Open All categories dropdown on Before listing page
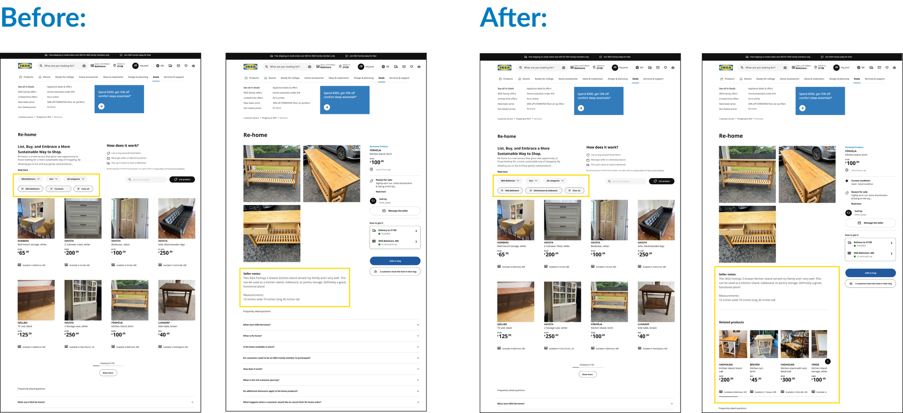 pyautogui.click(x=75, y=179)
